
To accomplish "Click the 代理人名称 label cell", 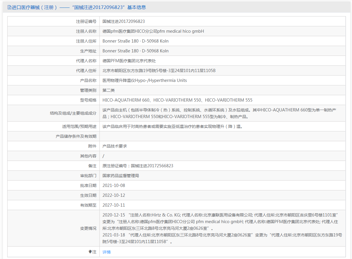I will (54, 61).
